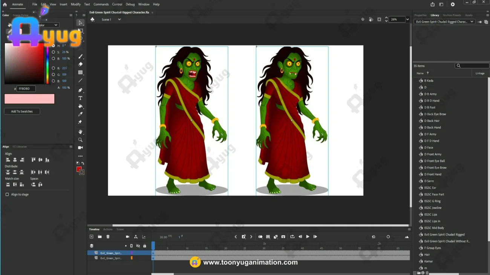Click the Zoom magnifier tool
Image resolution: width=490 pixels, height=275 pixels.
point(80,140)
